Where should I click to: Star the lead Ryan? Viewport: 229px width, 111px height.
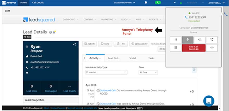tap(27, 46)
